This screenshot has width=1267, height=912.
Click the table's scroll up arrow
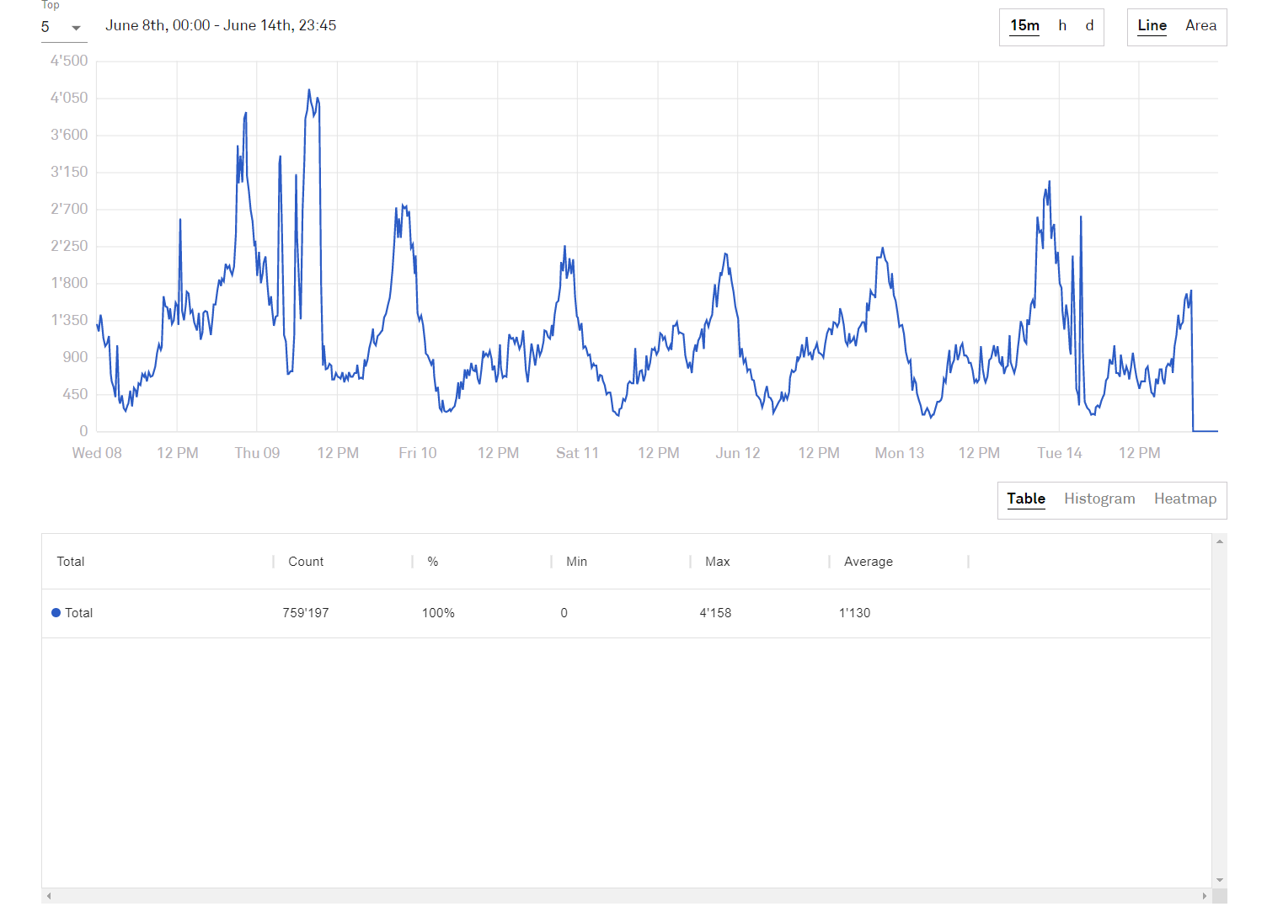pyautogui.click(x=1219, y=541)
